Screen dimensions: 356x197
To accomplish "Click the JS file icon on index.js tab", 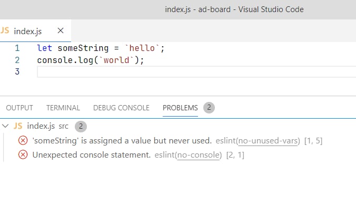I will (x=5, y=30).
